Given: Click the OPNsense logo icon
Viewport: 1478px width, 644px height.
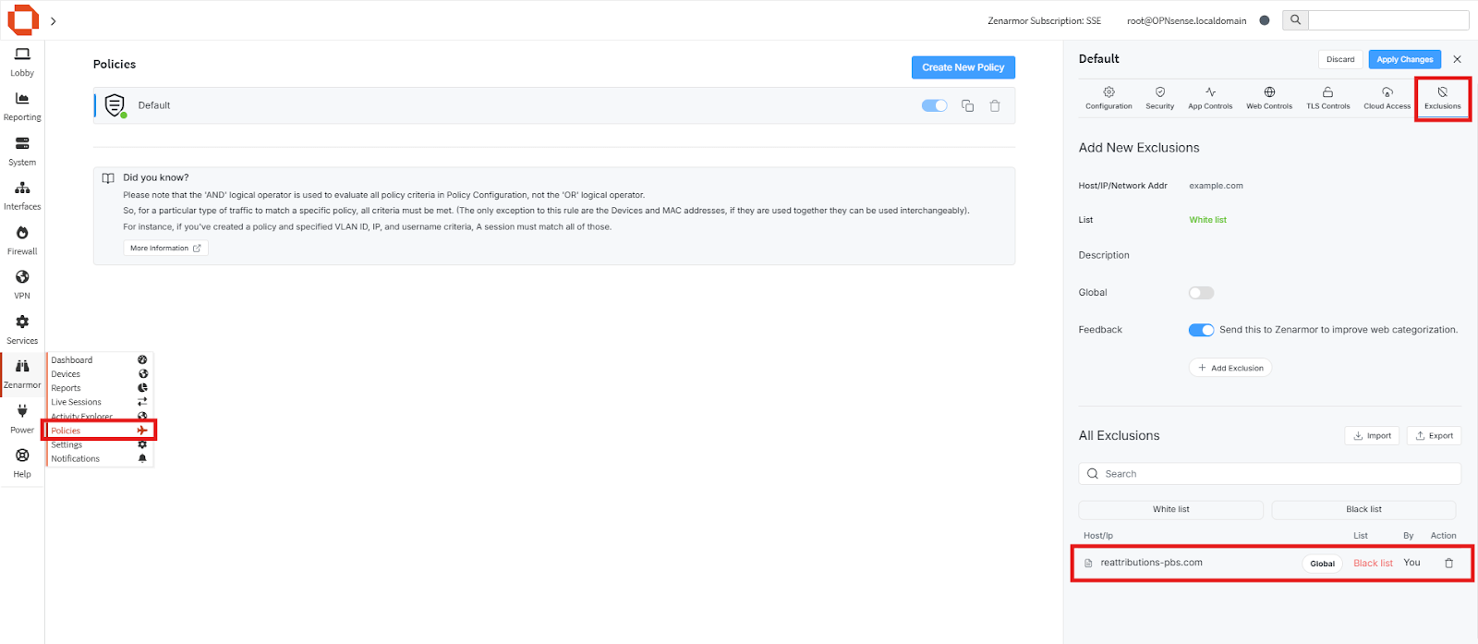Looking at the screenshot, I should point(23,20).
